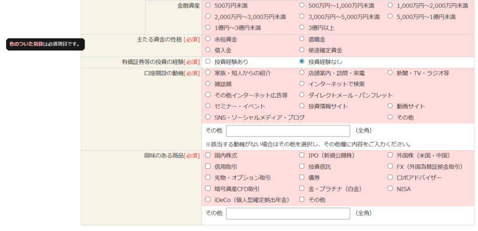The image size is (478, 231).
Task: Select SNS・ソーシャルメディア・ブログ radio
Action: [x=208, y=117]
